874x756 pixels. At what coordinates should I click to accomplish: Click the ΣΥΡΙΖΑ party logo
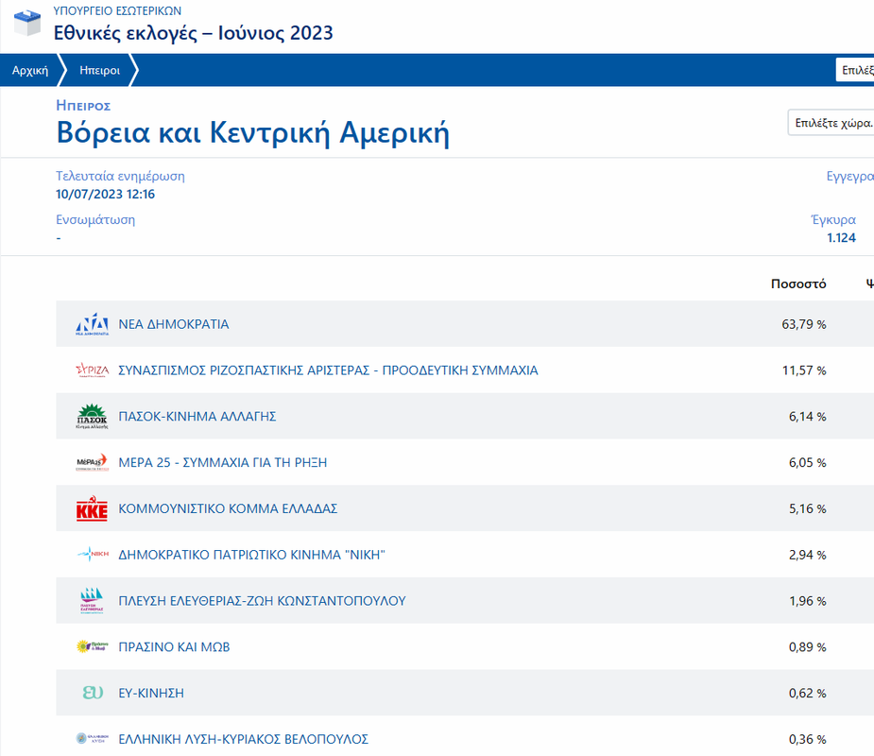(x=92, y=370)
